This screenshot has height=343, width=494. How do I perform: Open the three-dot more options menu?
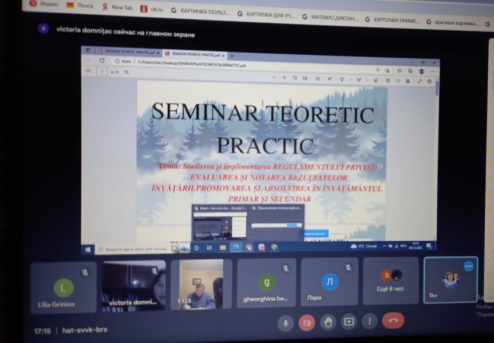coord(370,321)
